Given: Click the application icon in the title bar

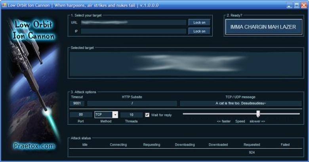Looking at the screenshot, I should click(4, 6).
